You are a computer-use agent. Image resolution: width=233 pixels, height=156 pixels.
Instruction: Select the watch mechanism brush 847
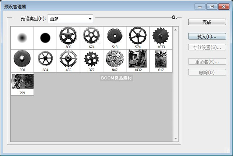tap(115, 59)
